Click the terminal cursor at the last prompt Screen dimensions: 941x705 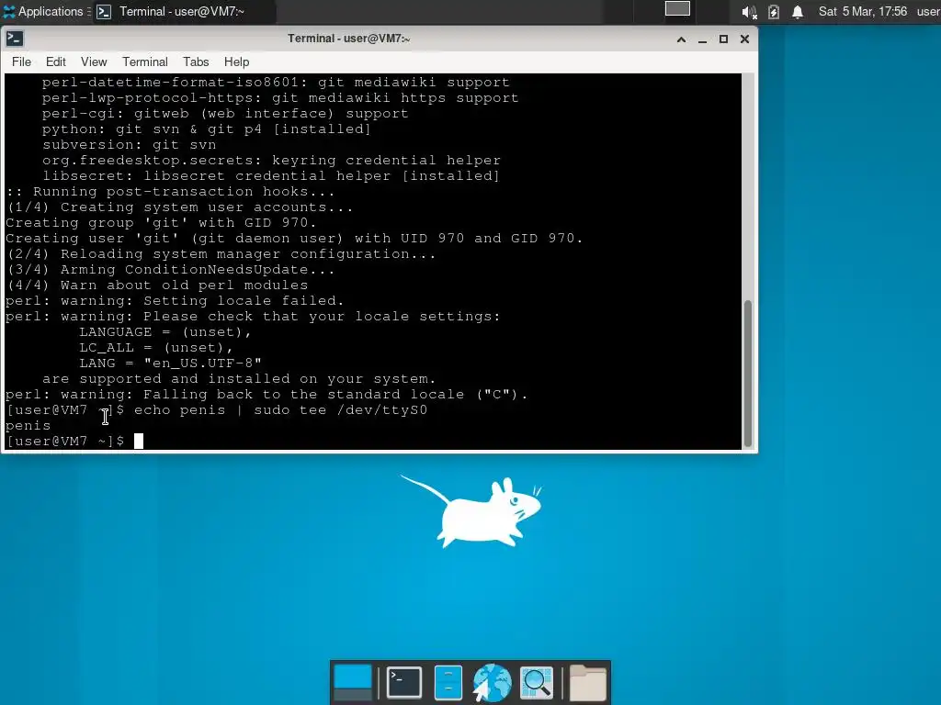pos(139,442)
